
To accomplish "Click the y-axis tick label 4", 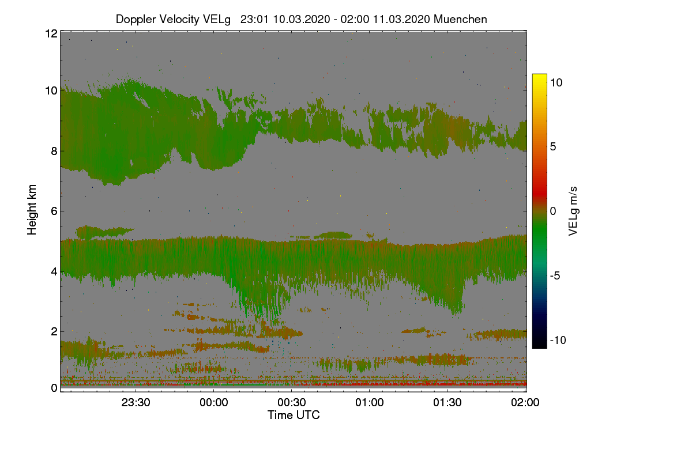I will click(54, 271).
